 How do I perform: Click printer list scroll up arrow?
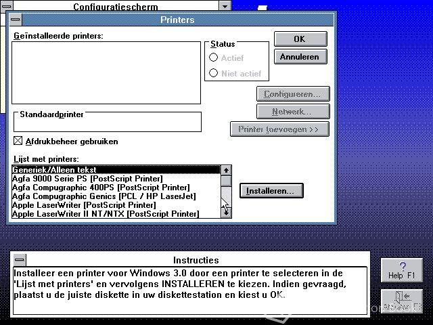(x=226, y=170)
